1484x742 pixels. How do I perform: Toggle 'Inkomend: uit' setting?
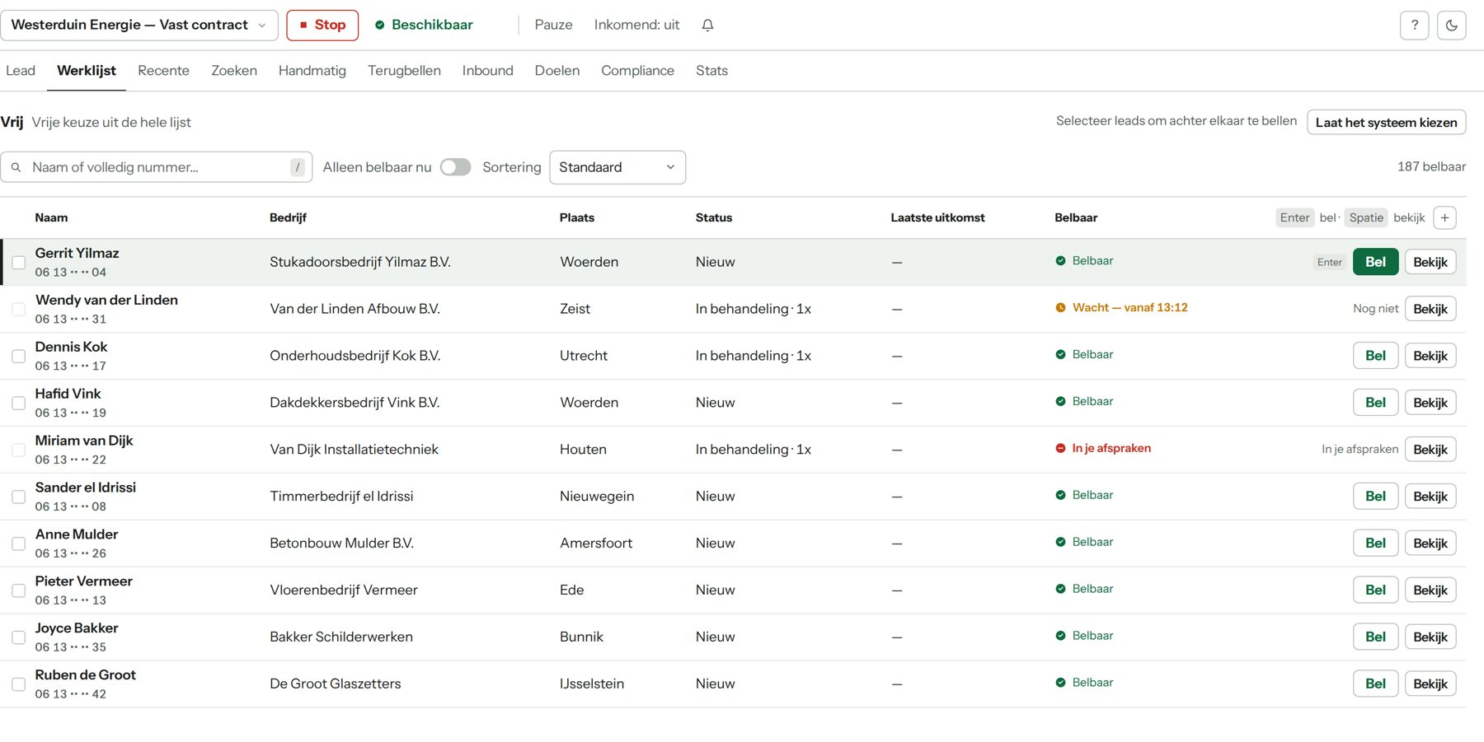pos(636,26)
